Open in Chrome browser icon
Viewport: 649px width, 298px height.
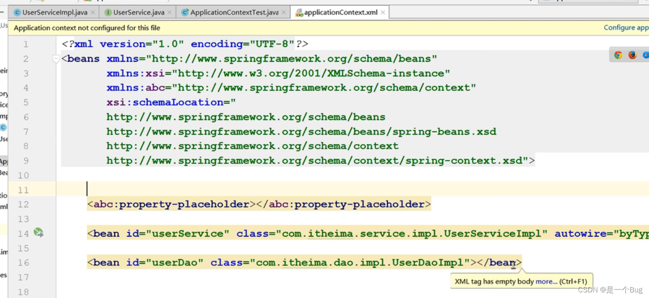[x=618, y=55]
